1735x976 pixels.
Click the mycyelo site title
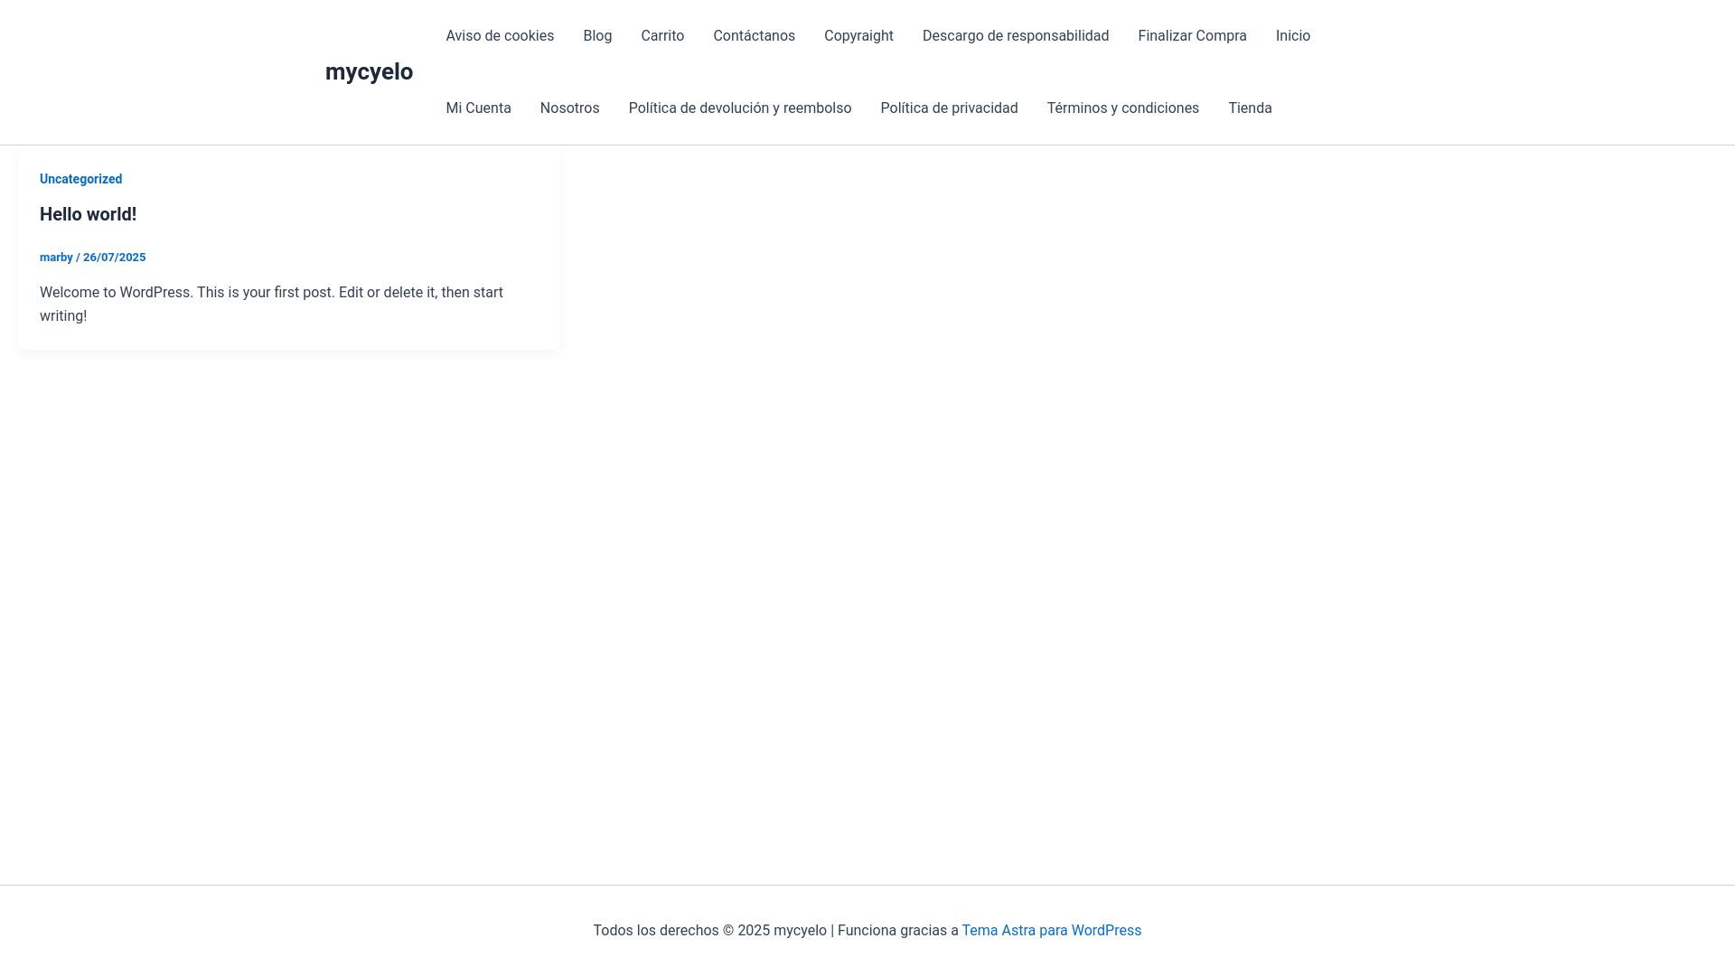369,71
